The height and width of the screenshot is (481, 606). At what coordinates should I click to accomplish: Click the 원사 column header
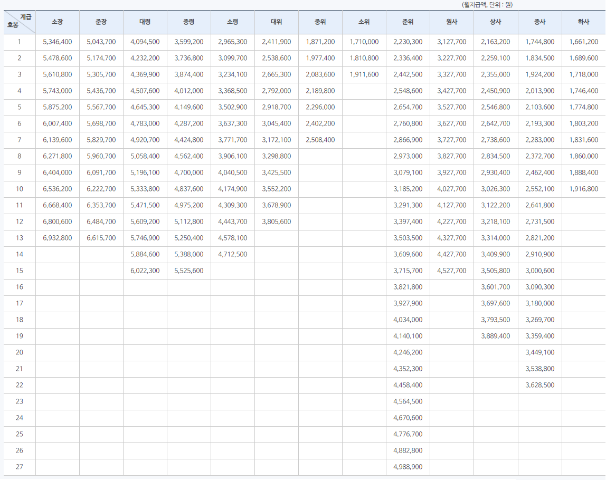[x=452, y=22]
